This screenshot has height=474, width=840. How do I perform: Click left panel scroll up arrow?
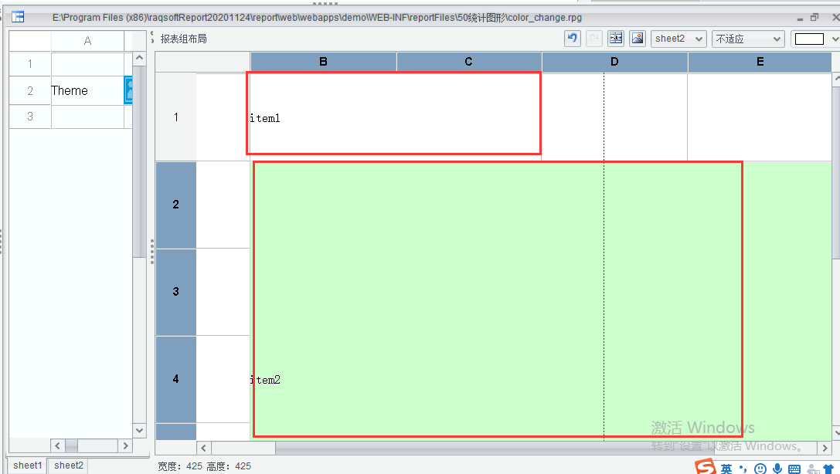click(139, 58)
